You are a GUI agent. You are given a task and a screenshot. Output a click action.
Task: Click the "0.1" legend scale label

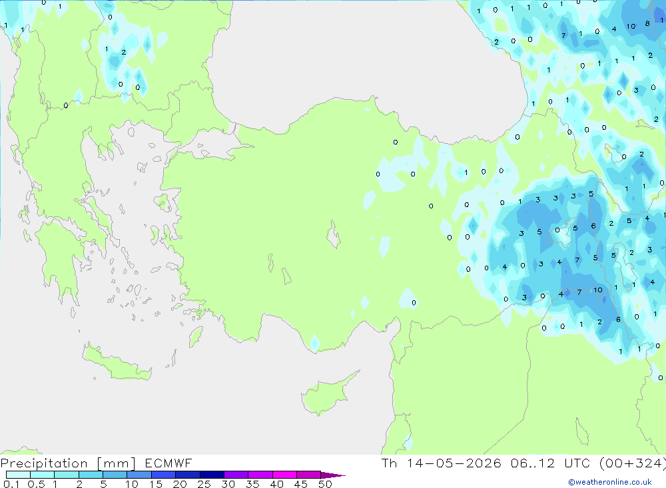[11, 484]
